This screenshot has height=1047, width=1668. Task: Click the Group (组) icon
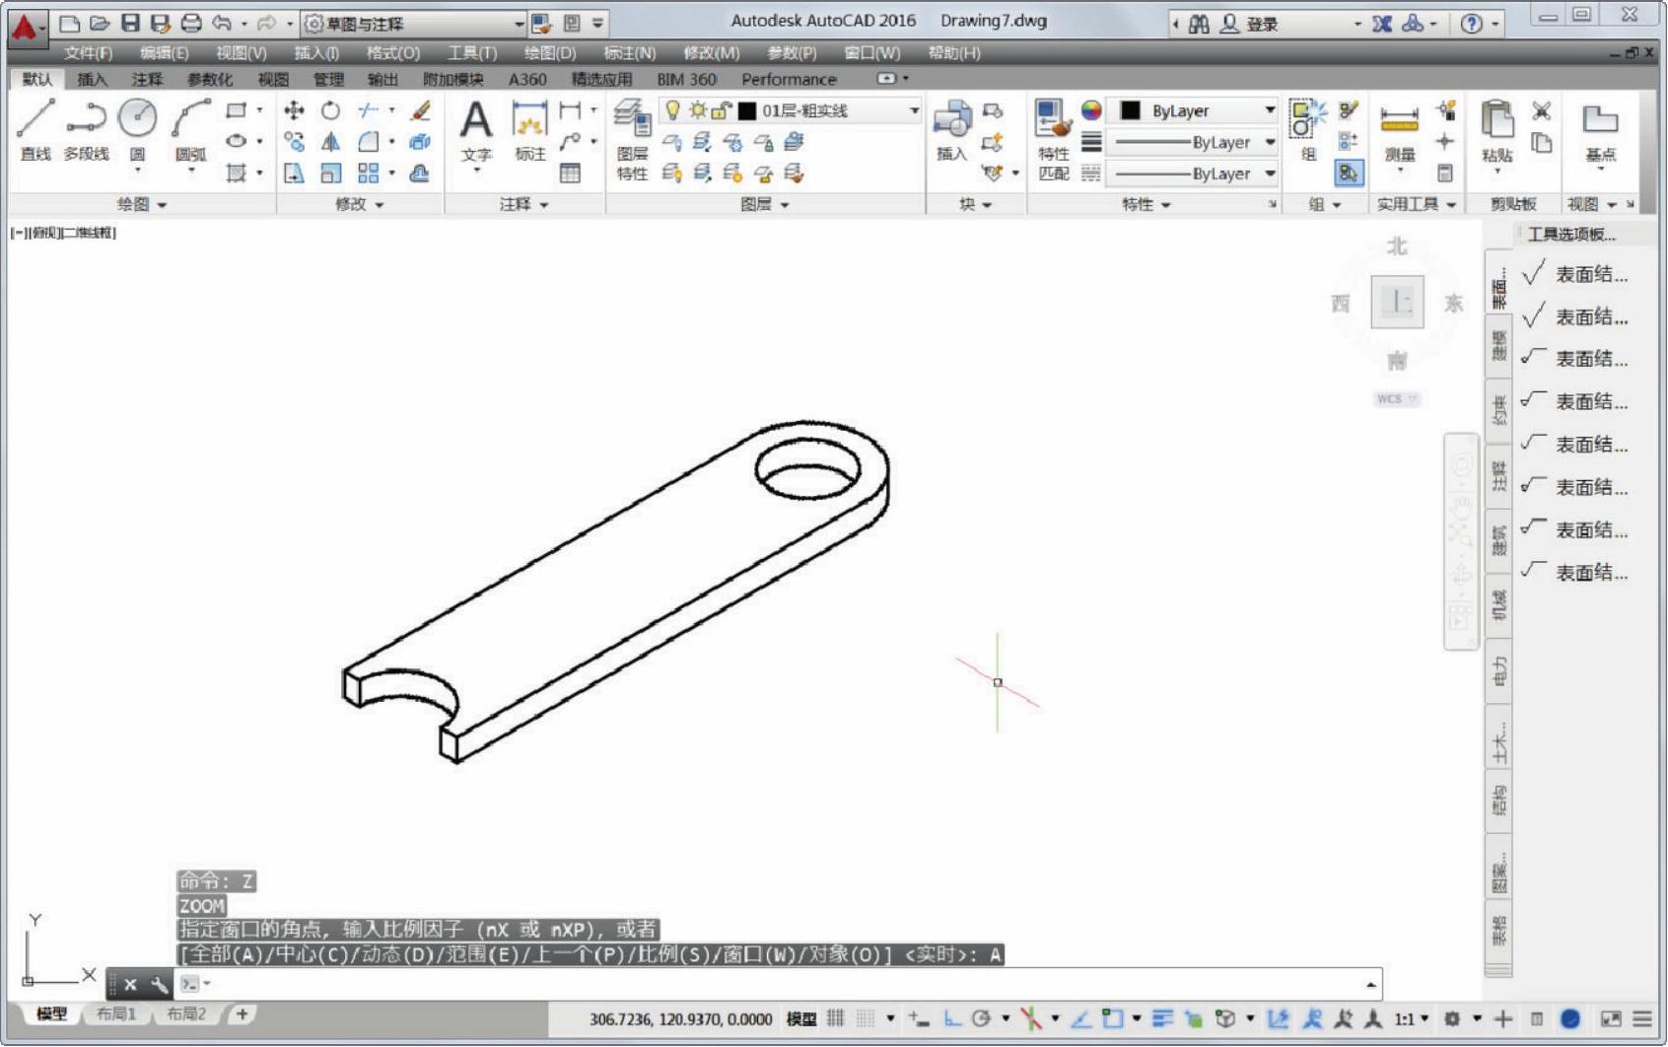click(x=1308, y=129)
